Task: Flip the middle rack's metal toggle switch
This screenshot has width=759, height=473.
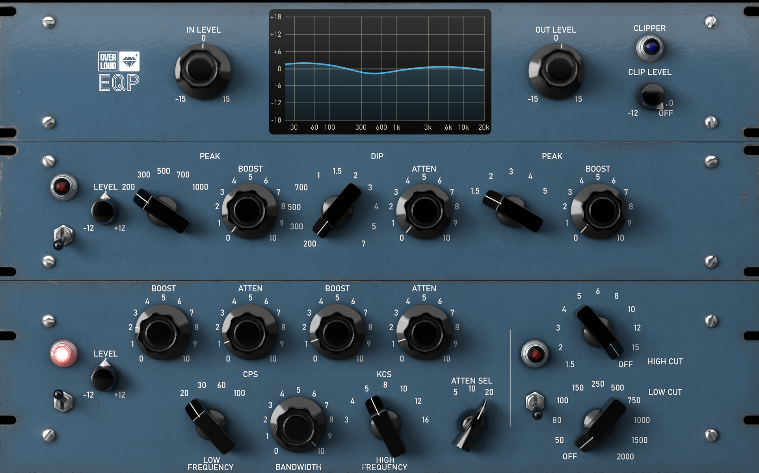Action: [x=62, y=237]
